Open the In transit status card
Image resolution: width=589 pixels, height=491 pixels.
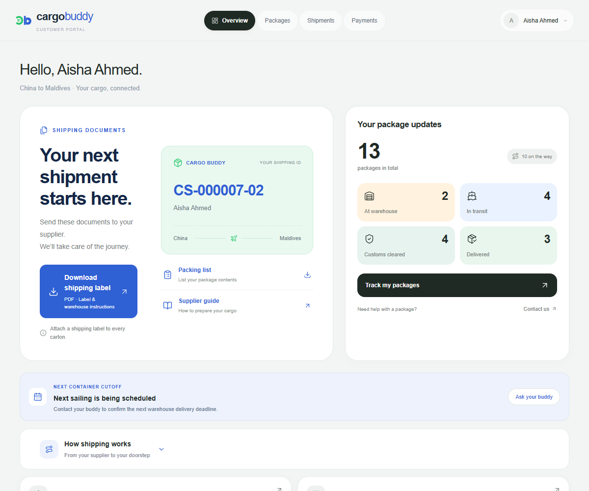509,202
